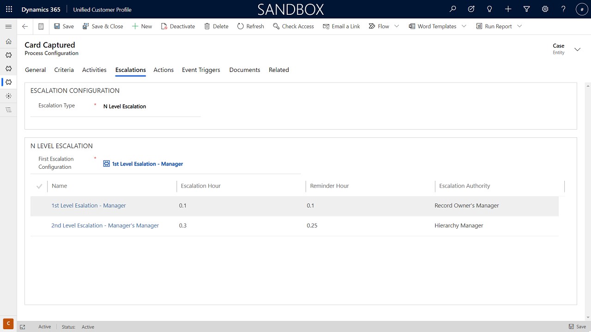This screenshot has width=591, height=332.
Task: Go to Home in the sidebar
Action: 8,41
